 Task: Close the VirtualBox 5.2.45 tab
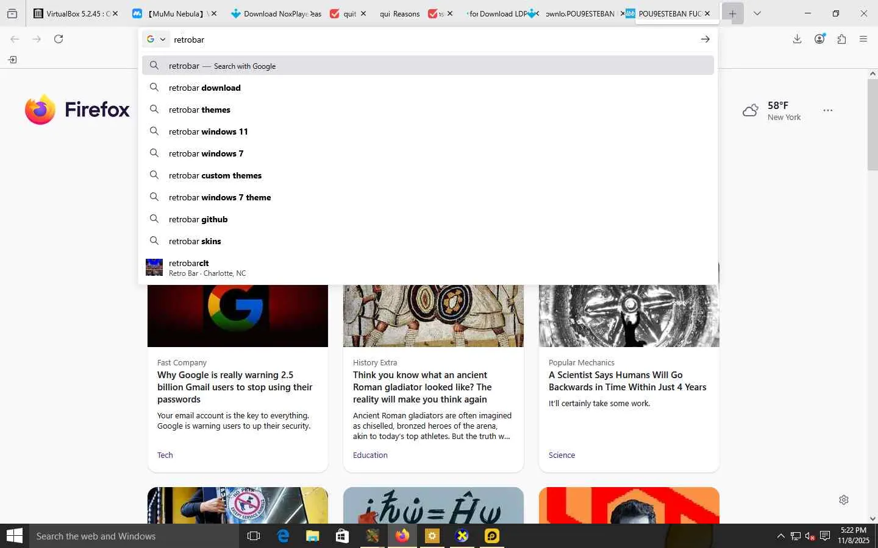pos(115,13)
